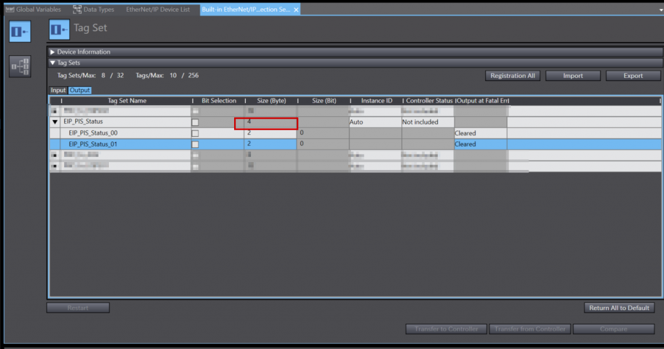664x349 pixels.
Task: Toggle Bit Selection checkbox for EIP_PIS_Status
Action: coord(195,122)
